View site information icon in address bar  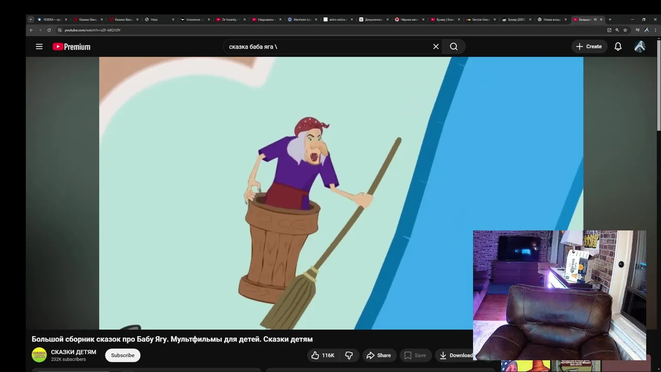(x=59, y=30)
